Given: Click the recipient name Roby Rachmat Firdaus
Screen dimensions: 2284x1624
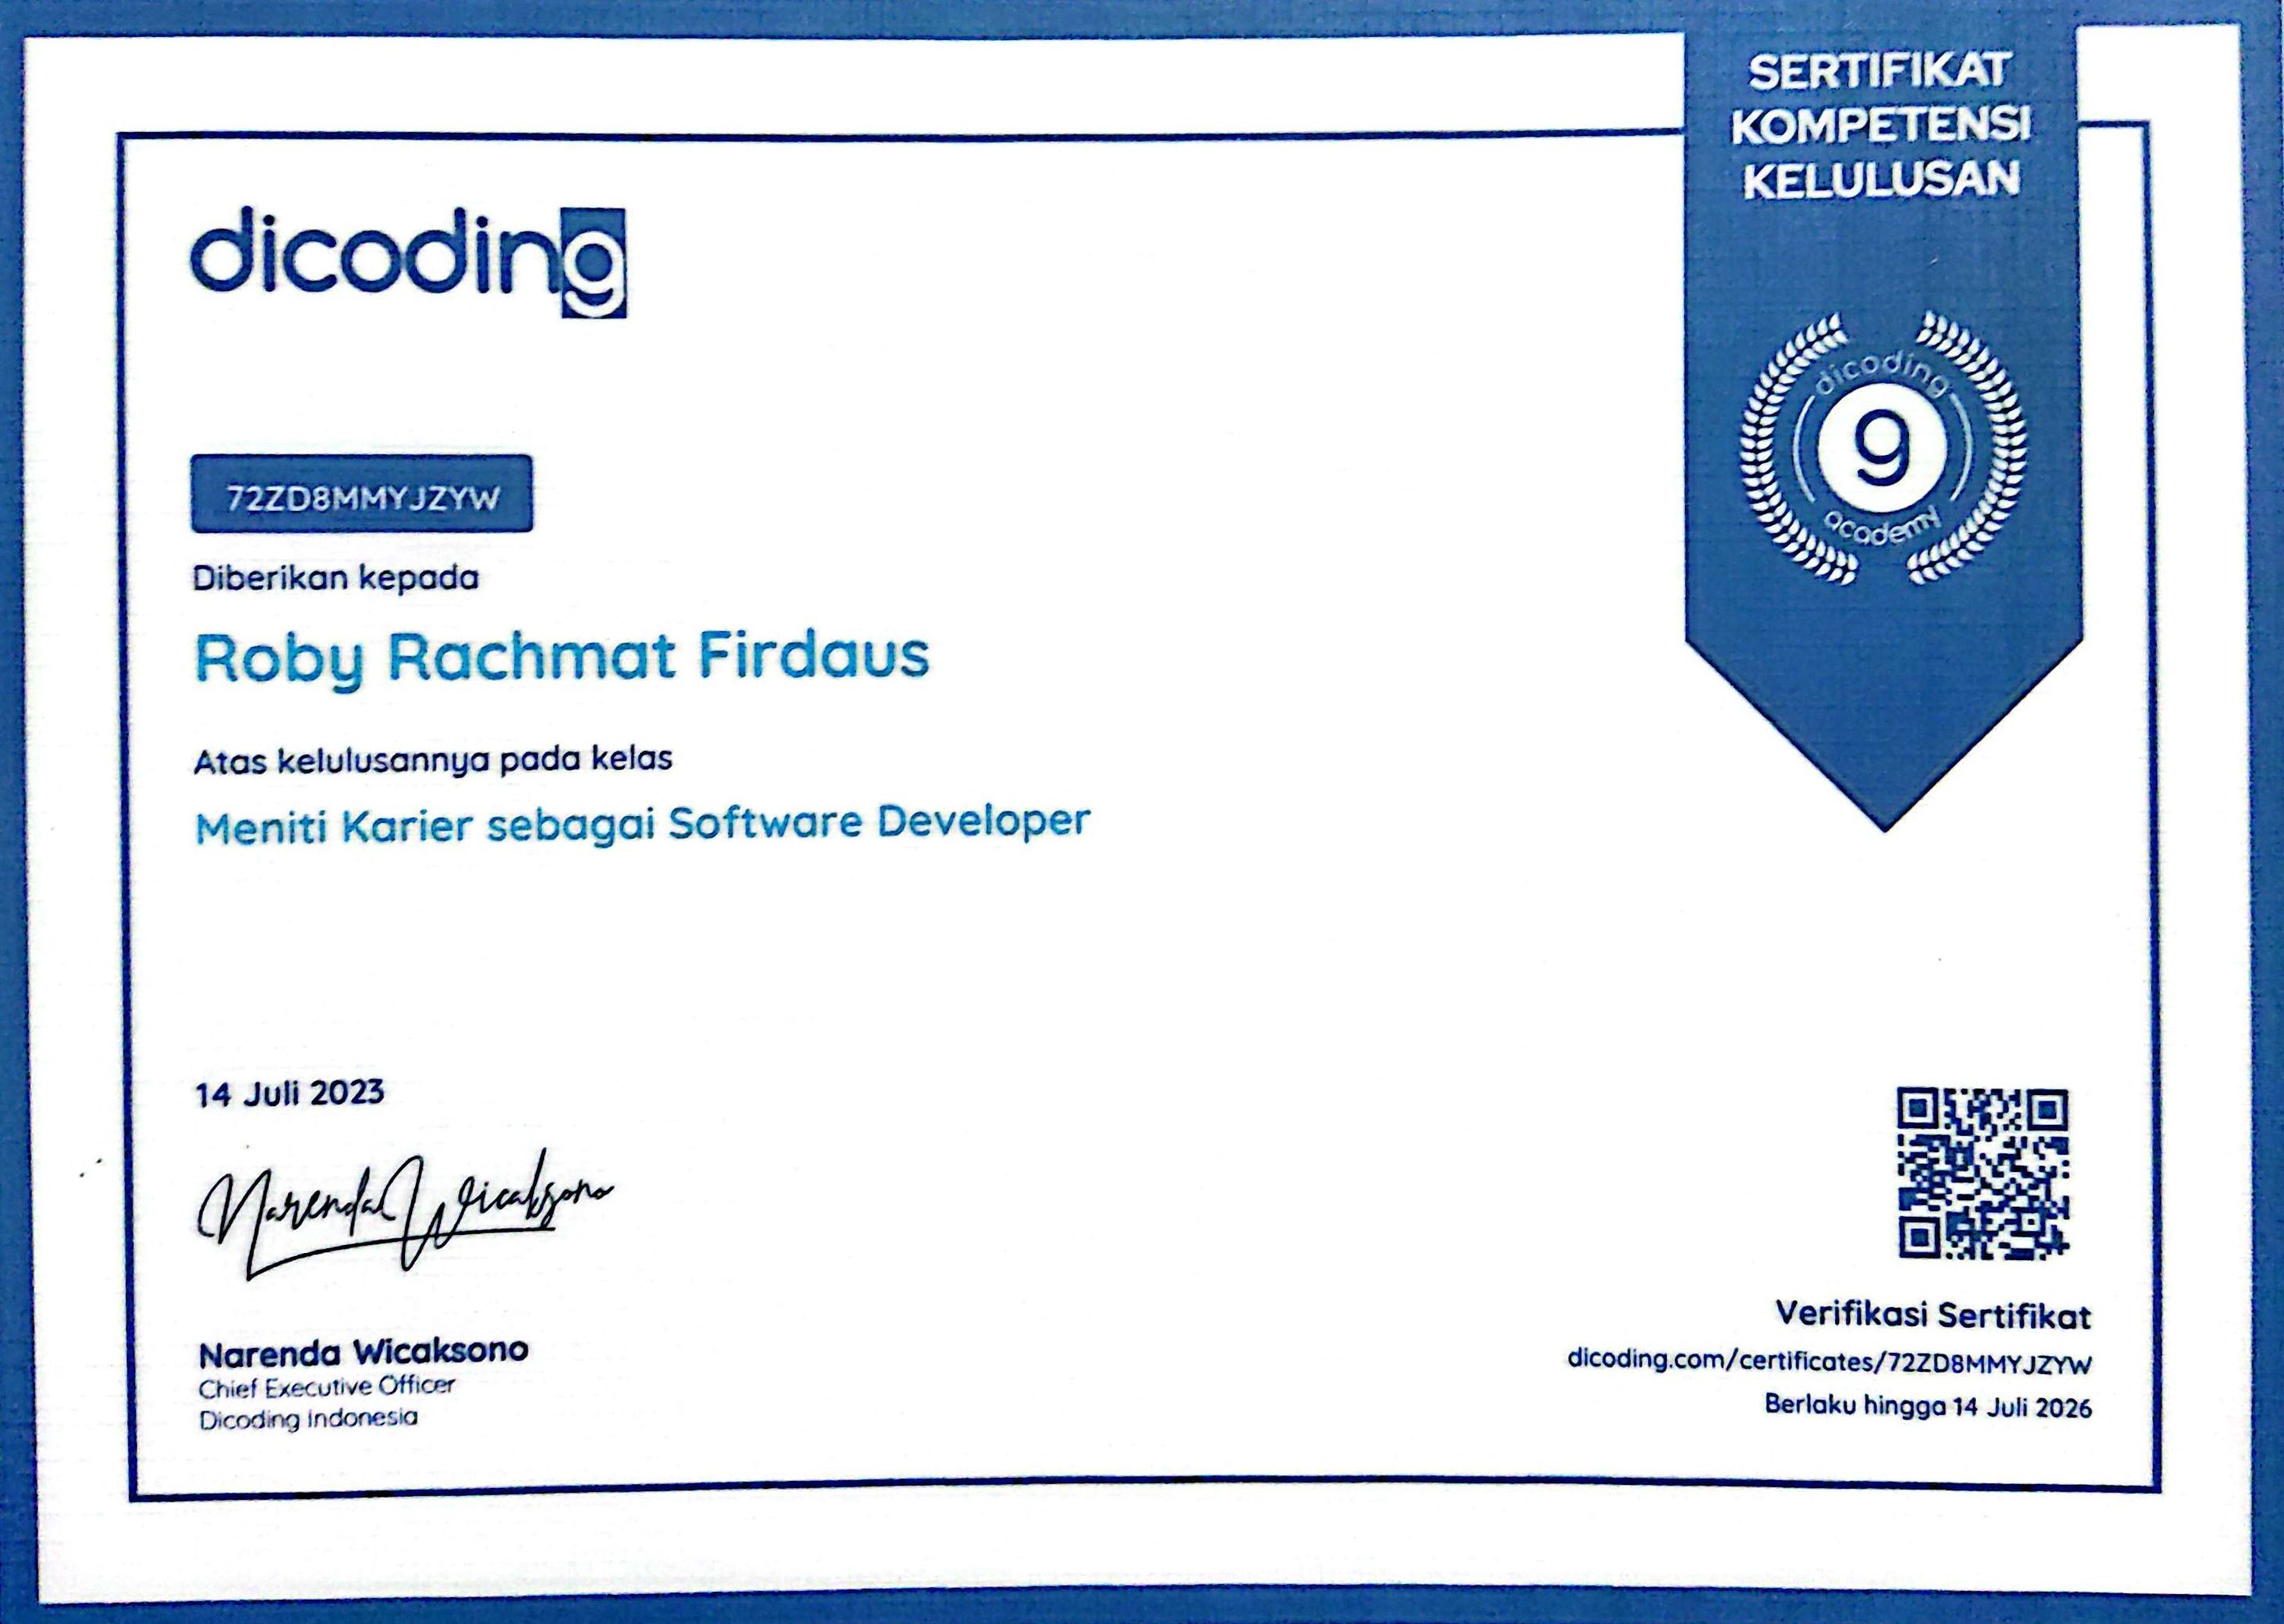Looking at the screenshot, I should 561,657.
